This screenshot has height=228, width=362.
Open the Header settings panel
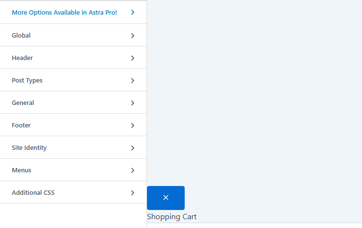23,58
